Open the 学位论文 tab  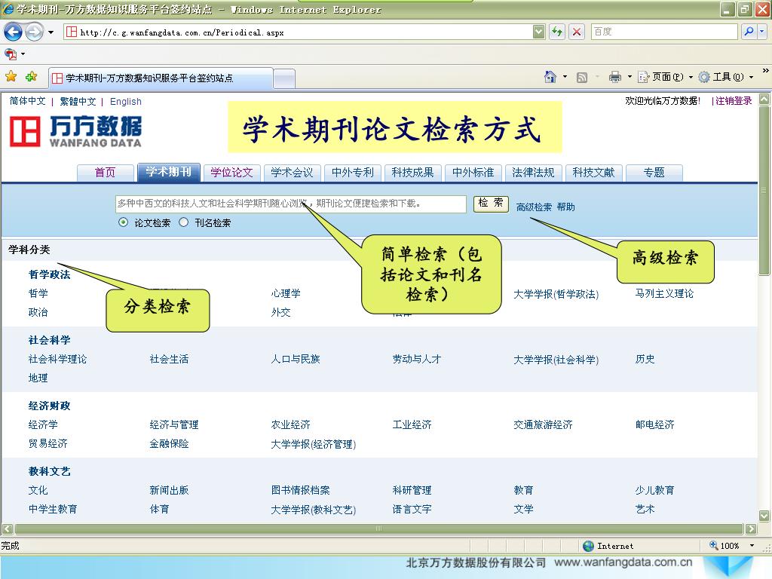pos(231,173)
